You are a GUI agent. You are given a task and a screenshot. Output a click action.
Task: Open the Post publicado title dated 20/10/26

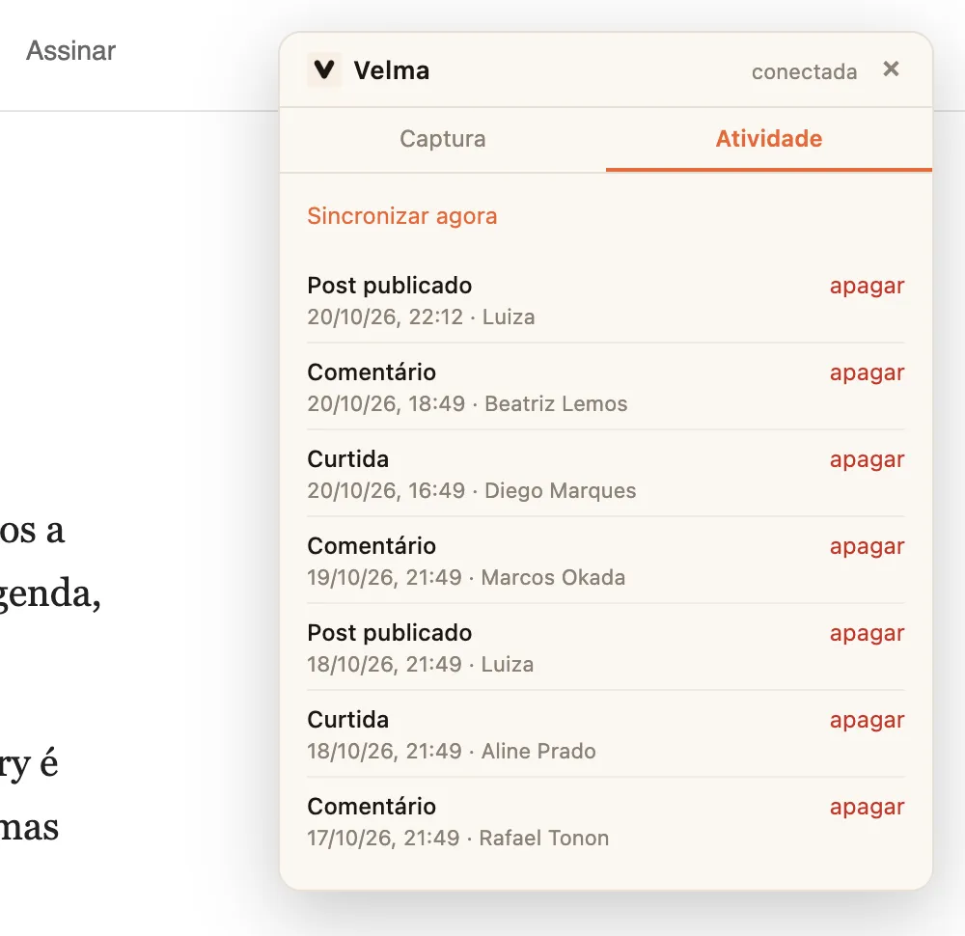coord(390,286)
